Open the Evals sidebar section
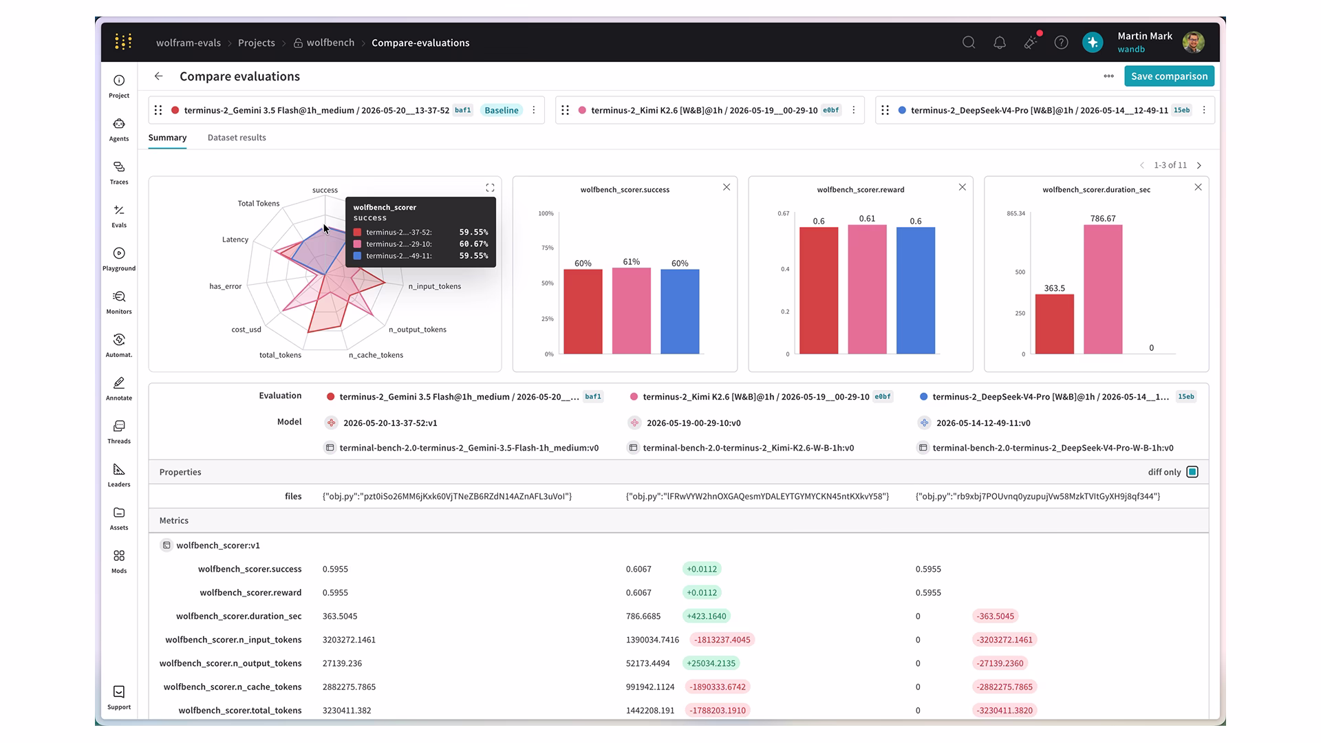Screen dimensions: 1321x743 [119, 216]
